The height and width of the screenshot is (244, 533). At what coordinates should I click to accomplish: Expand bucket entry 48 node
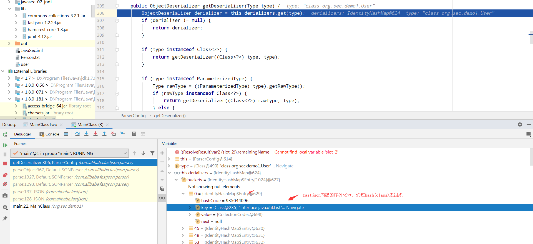(x=183, y=235)
